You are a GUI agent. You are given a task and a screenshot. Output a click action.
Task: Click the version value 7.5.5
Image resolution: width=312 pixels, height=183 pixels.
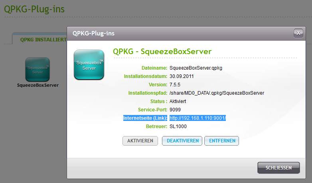(175, 85)
